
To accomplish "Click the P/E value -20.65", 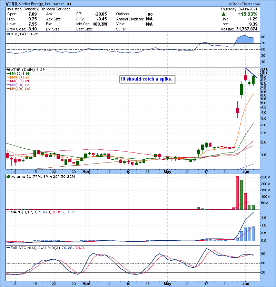I will pyautogui.click(x=101, y=14).
